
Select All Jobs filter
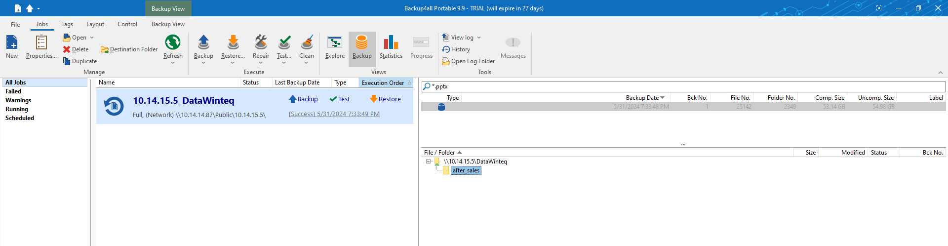click(45, 82)
